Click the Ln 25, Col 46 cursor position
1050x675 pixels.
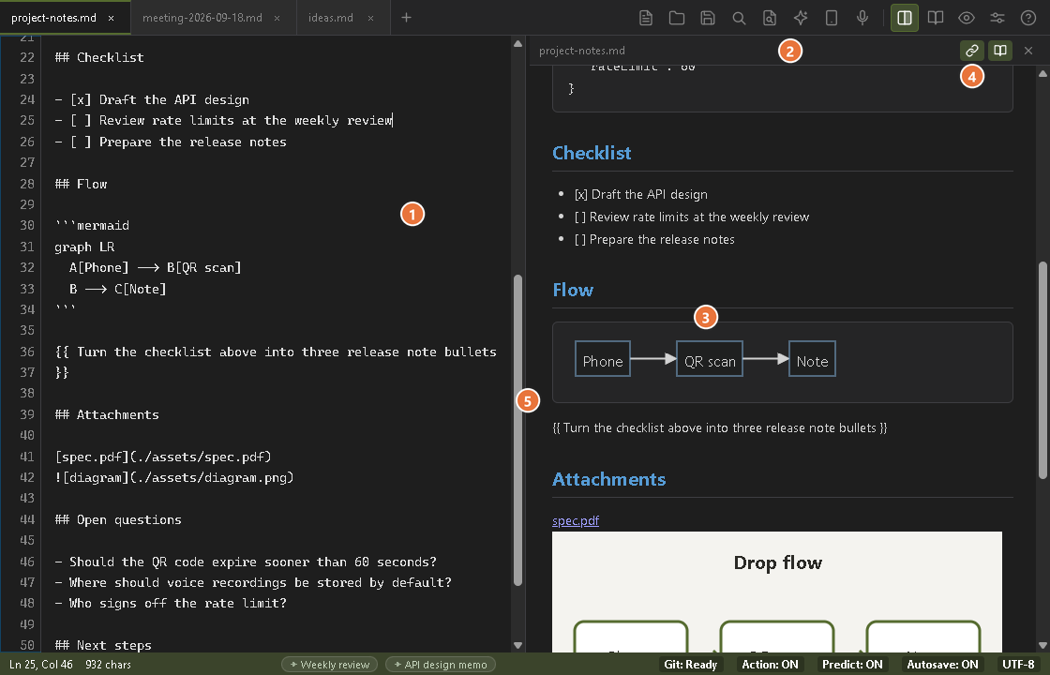click(41, 665)
